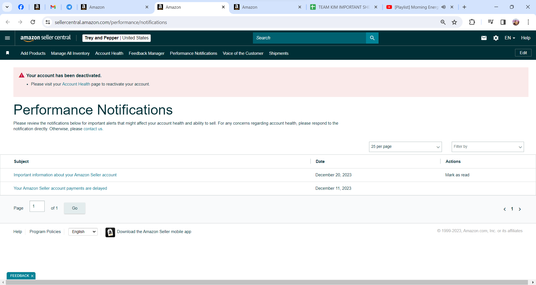536x285 pixels.
Task: Click the Edit button in navigation bar
Action: [x=523, y=53]
